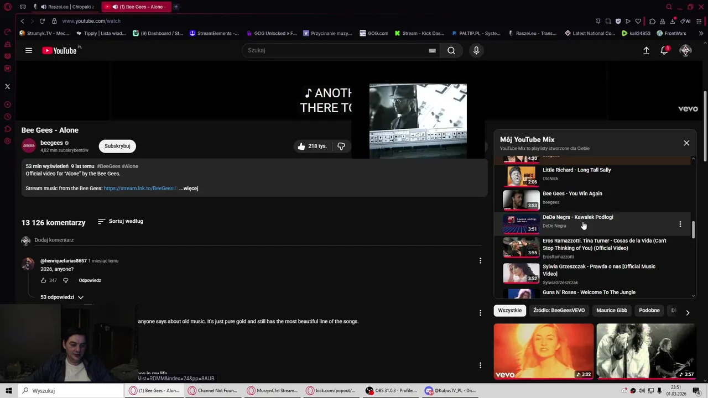Open Opera main menu logo
This screenshot has width=708, height=398.
7,7
